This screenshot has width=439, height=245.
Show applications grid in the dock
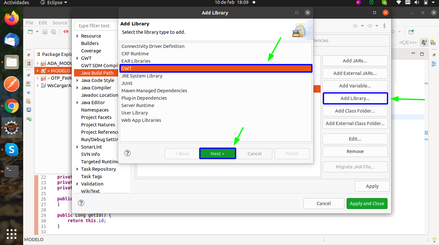tap(12, 234)
